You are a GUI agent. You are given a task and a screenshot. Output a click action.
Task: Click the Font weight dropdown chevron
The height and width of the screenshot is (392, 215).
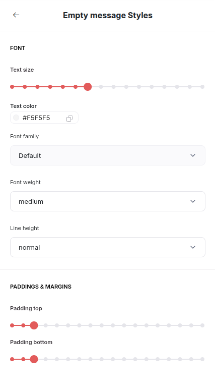click(x=192, y=201)
